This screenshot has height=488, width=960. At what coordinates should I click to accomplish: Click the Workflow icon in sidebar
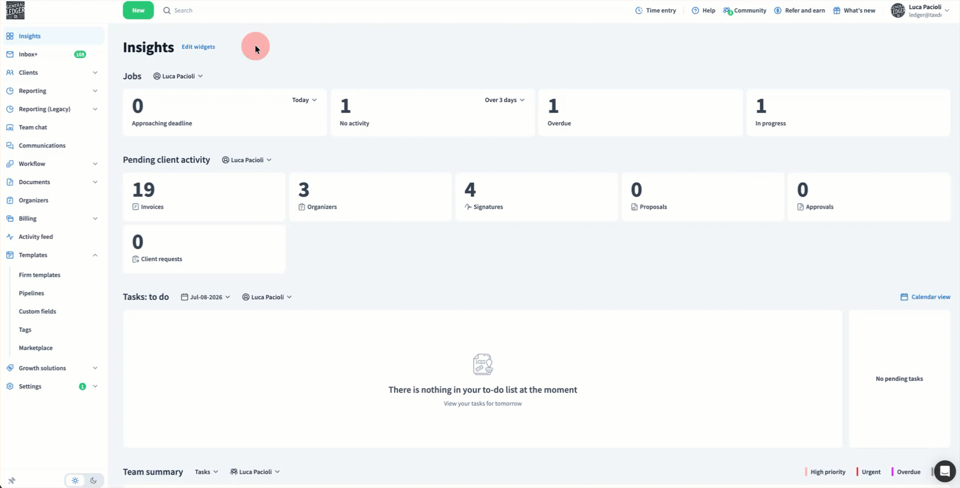click(10, 164)
